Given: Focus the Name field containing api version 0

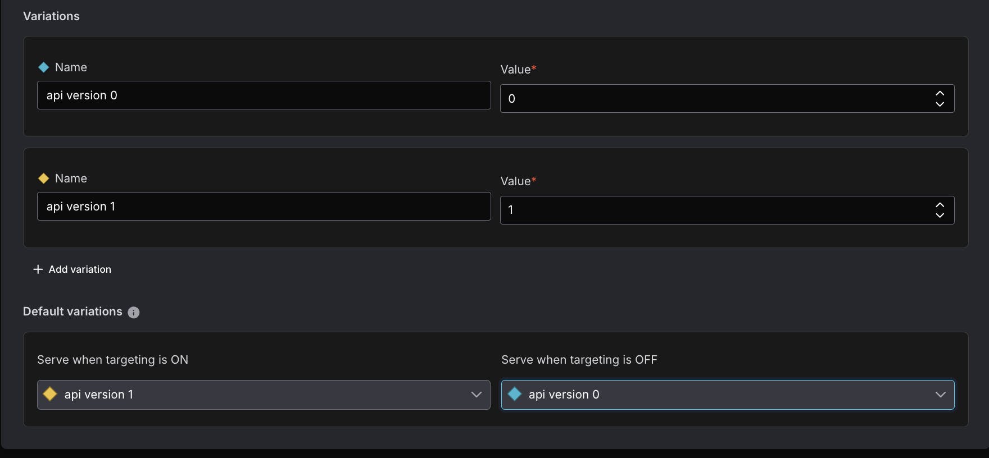Looking at the screenshot, I should coord(264,95).
